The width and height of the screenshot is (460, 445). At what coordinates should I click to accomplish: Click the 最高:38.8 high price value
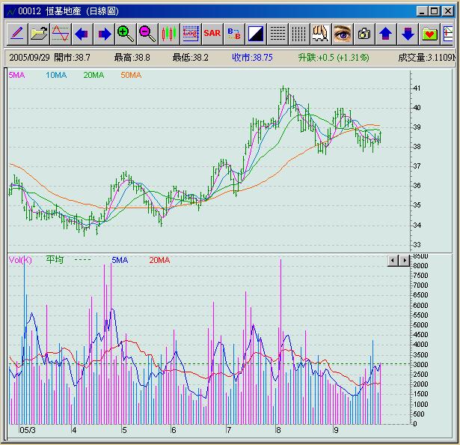point(132,58)
